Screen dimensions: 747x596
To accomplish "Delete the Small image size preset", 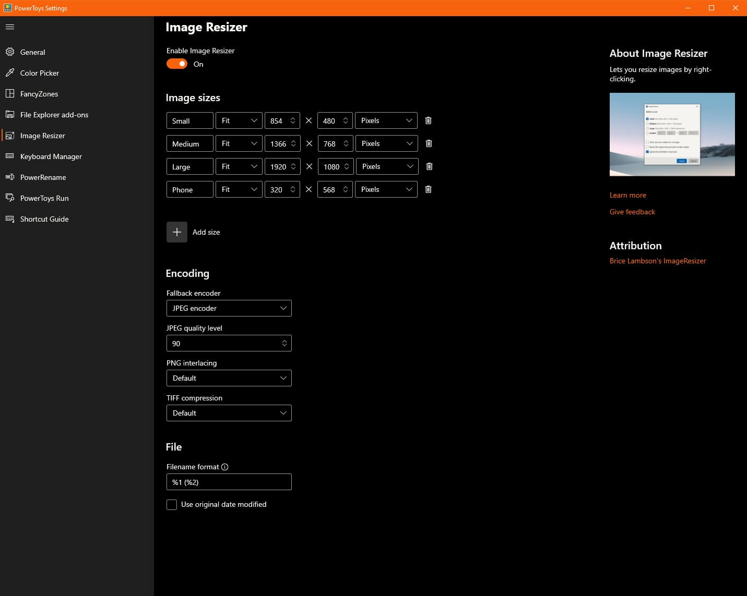I will coord(428,120).
